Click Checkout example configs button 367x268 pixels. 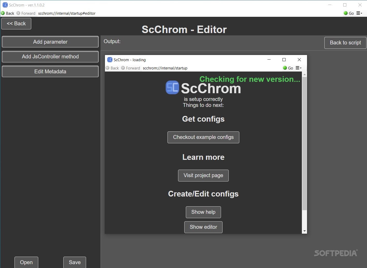coord(203,137)
